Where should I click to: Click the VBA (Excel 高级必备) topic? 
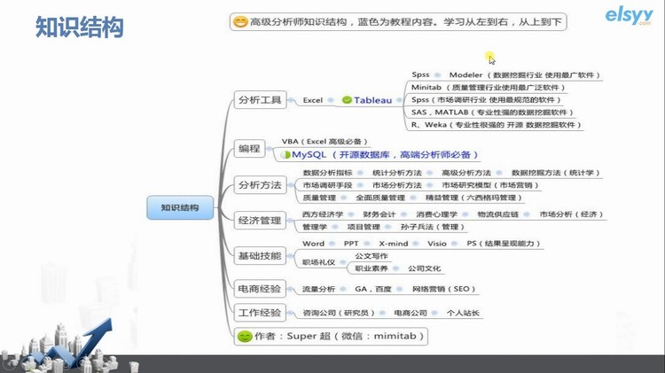[x=325, y=142]
